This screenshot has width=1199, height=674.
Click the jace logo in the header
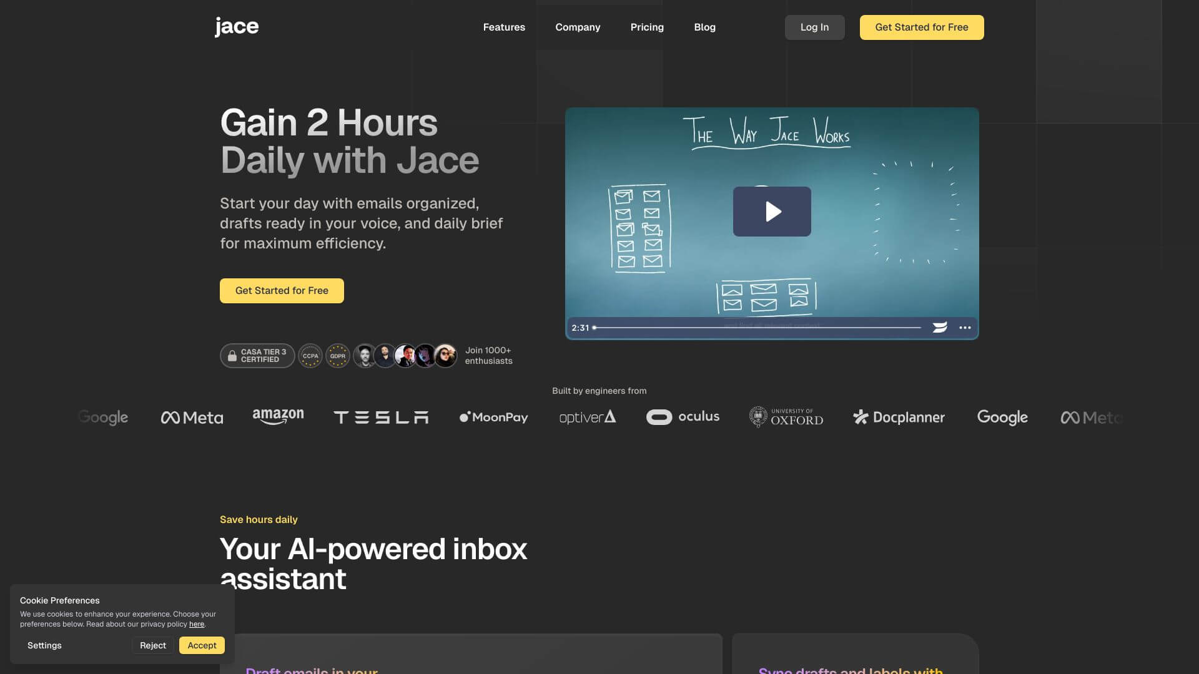236,26
